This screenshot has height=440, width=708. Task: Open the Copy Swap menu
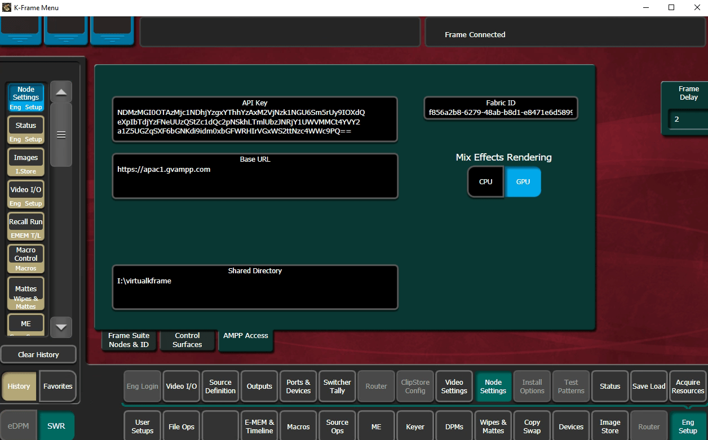point(532,426)
